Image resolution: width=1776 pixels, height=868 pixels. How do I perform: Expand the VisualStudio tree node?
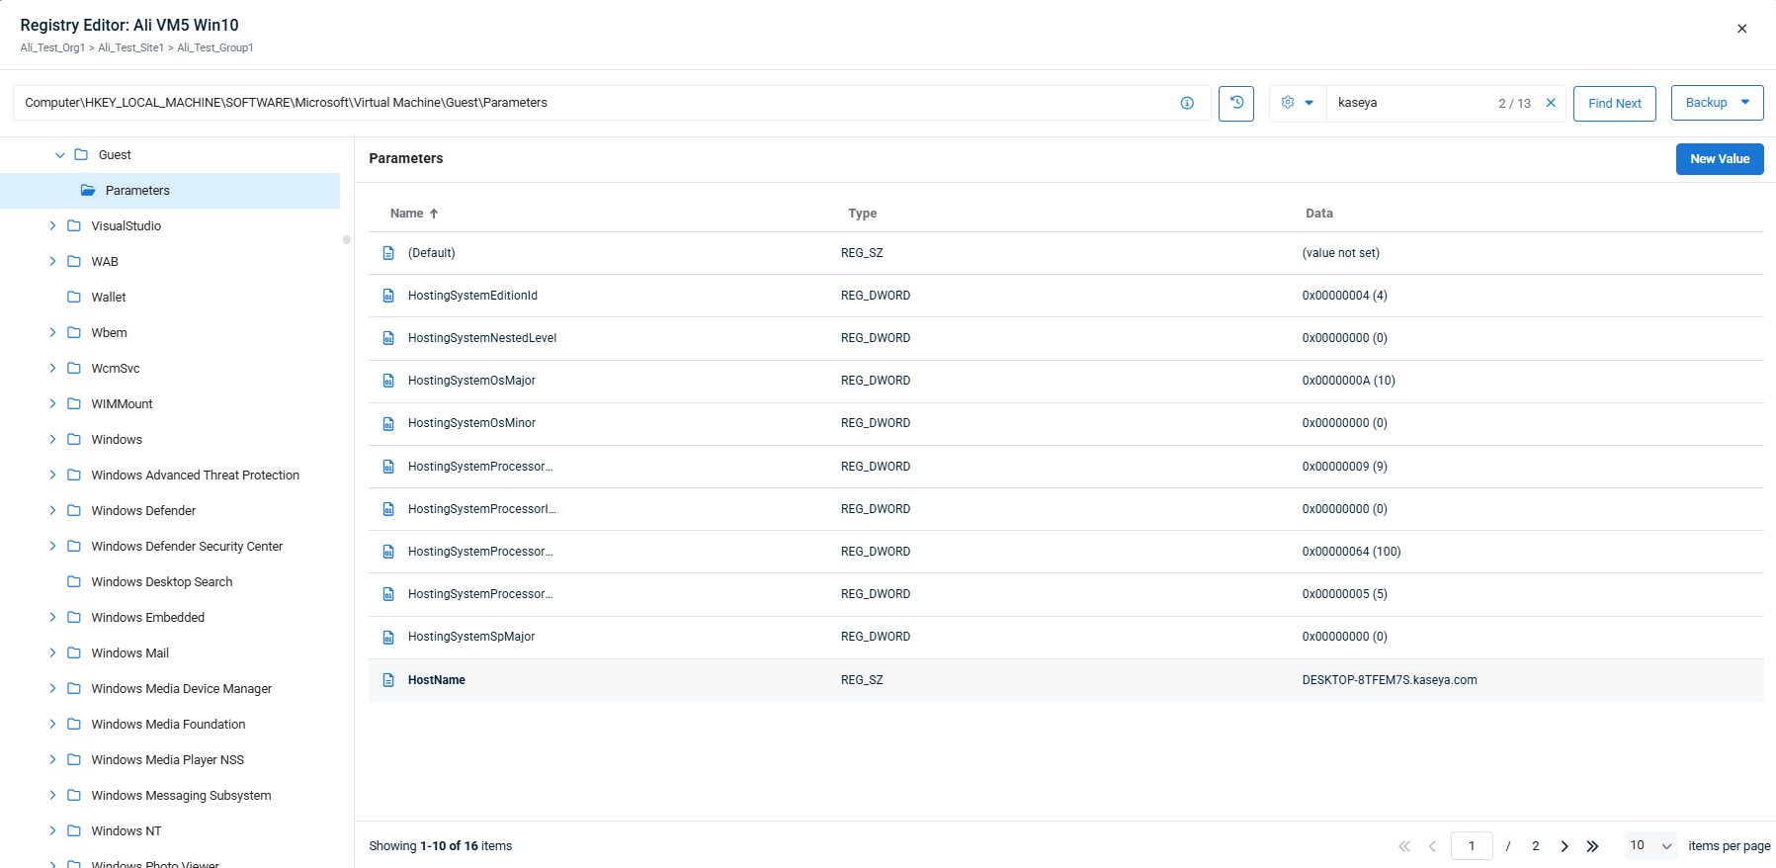pos(52,226)
